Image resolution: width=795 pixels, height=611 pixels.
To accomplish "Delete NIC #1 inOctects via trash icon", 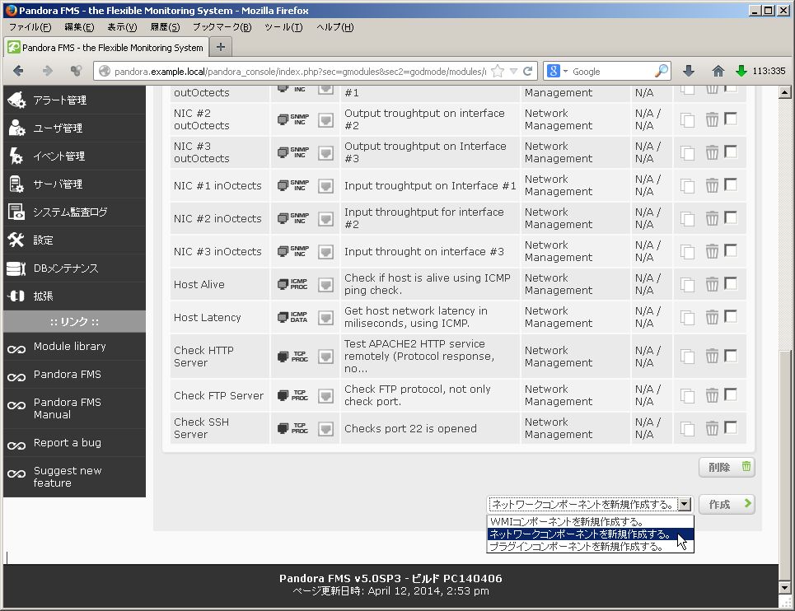I will tap(712, 185).
